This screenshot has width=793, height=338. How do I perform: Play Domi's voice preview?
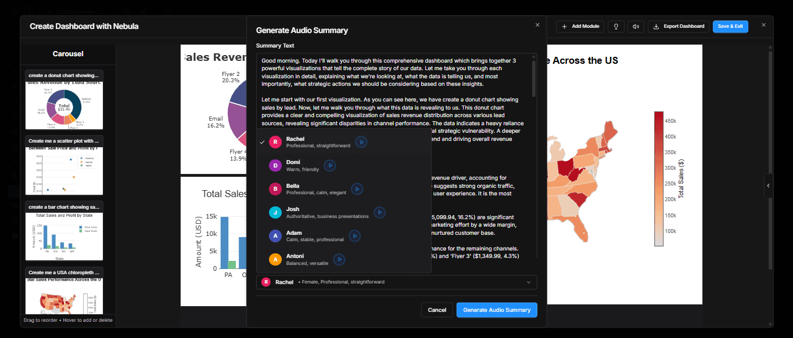pyautogui.click(x=329, y=165)
